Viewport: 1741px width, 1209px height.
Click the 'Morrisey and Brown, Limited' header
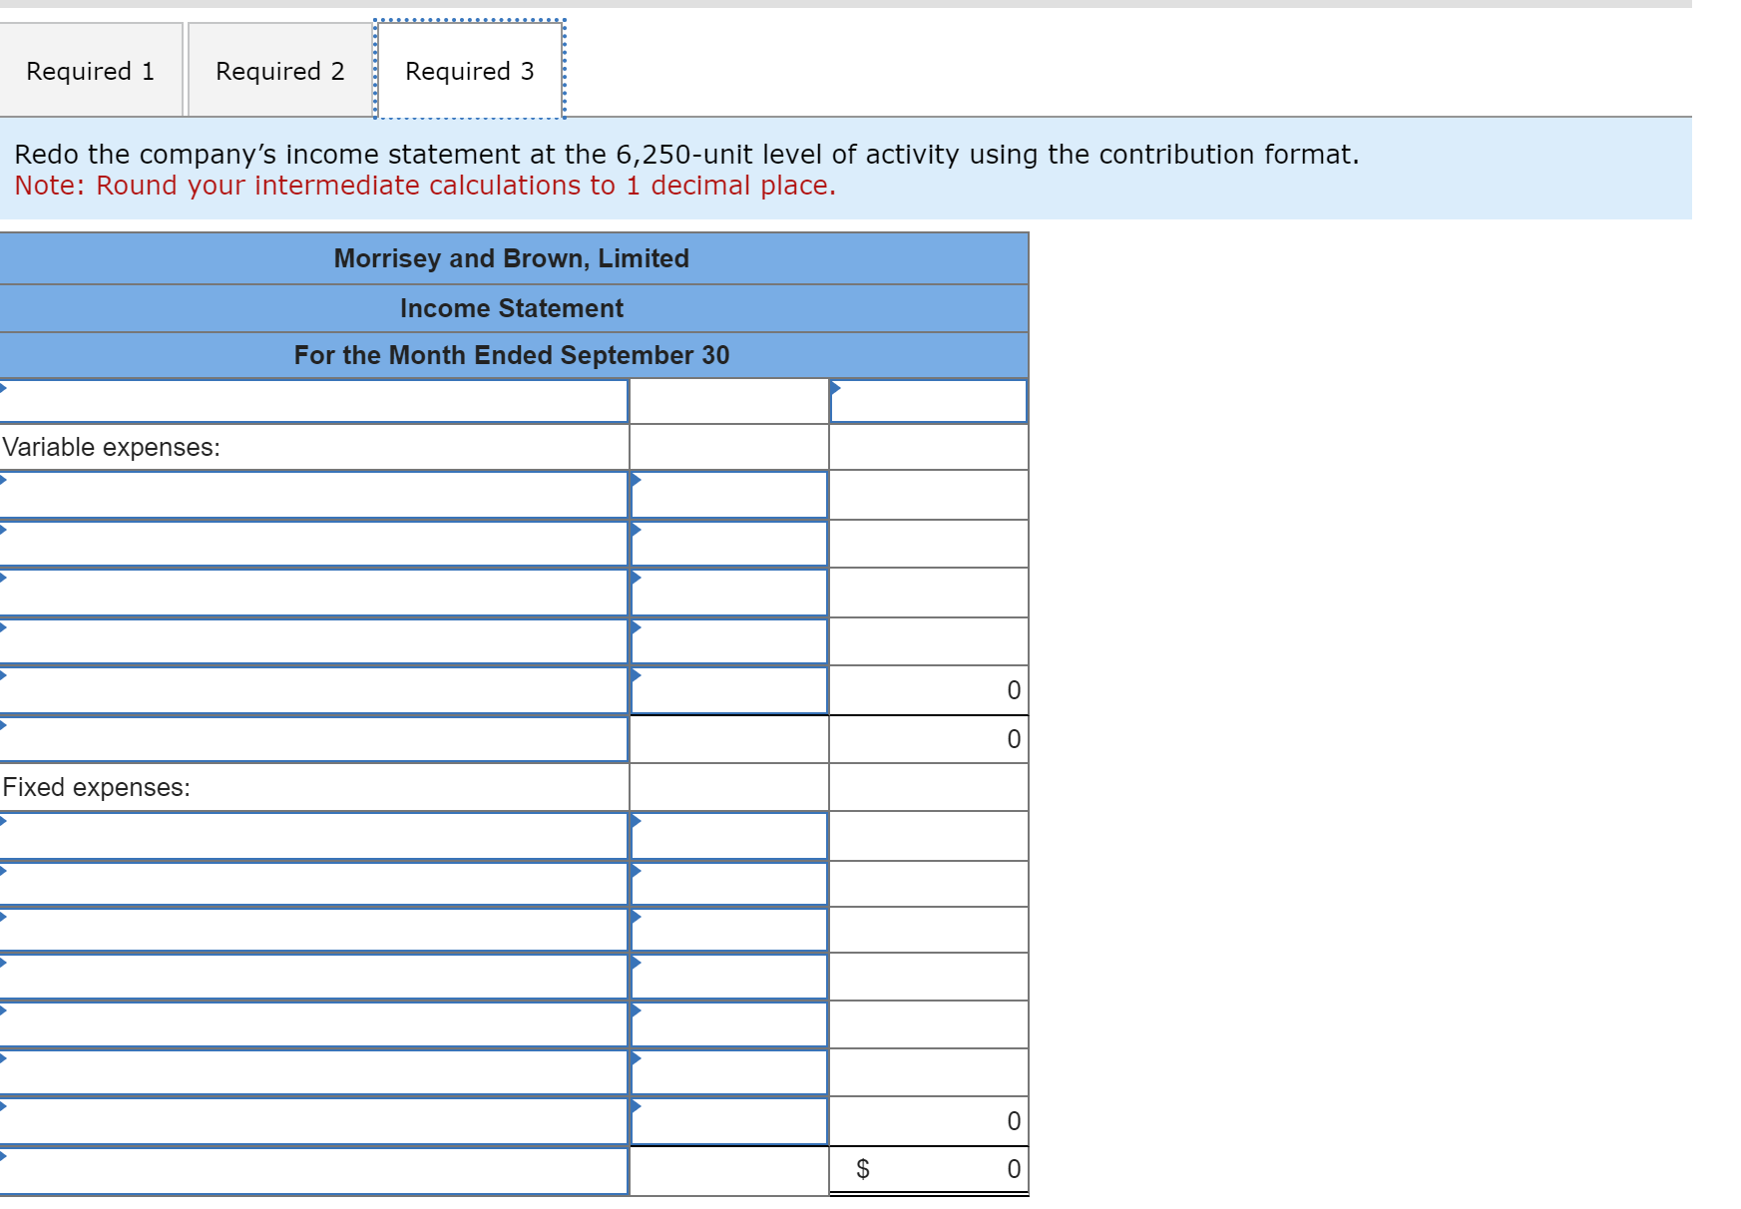click(512, 258)
